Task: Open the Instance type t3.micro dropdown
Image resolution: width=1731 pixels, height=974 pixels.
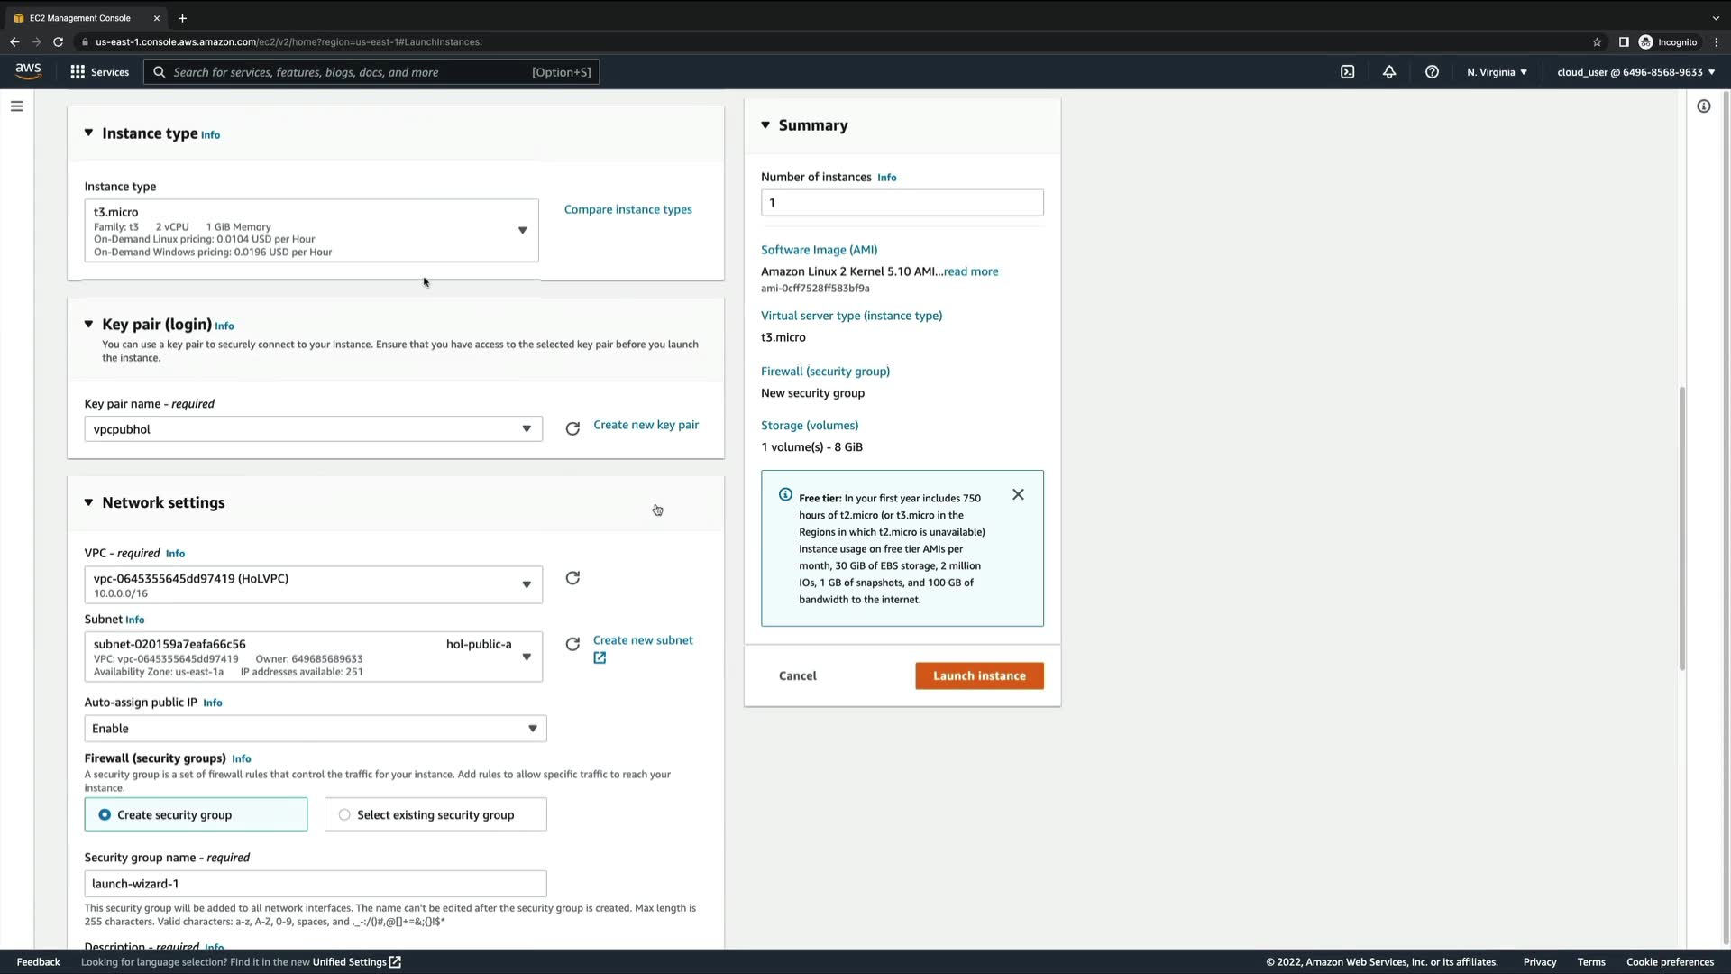Action: pos(311,231)
